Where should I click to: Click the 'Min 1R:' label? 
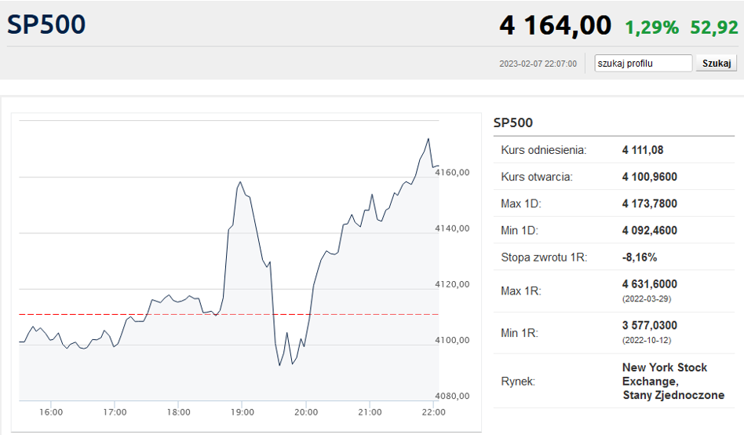click(520, 333)
